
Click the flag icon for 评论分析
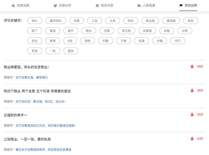click(x=181, y=6)
